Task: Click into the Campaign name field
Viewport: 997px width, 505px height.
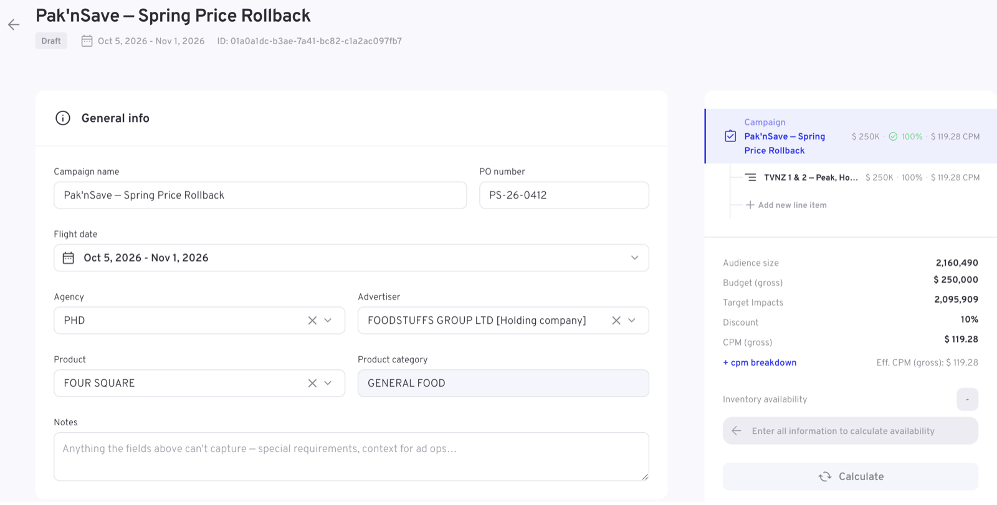Action: point(260,196)
